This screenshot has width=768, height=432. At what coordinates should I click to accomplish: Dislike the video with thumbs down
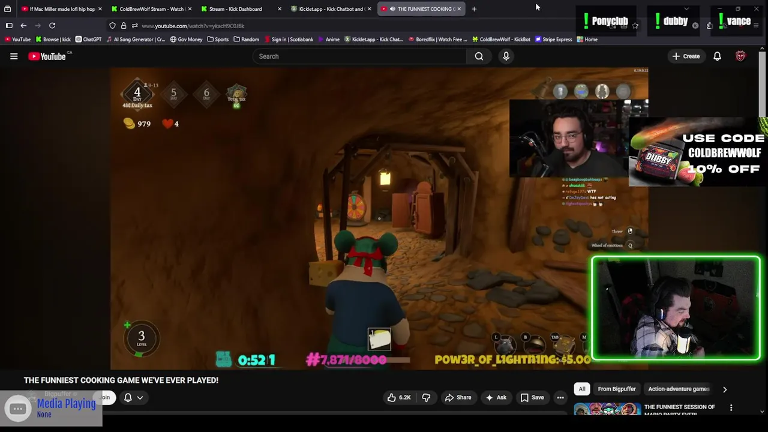[426, 397]
